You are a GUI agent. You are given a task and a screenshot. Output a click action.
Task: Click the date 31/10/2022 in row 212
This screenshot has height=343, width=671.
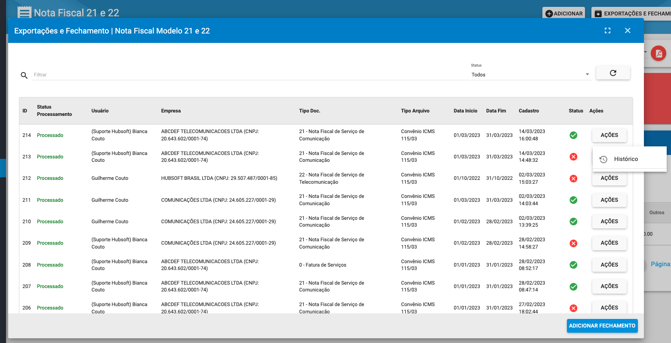pyautogui.click(x=499, y=178)
